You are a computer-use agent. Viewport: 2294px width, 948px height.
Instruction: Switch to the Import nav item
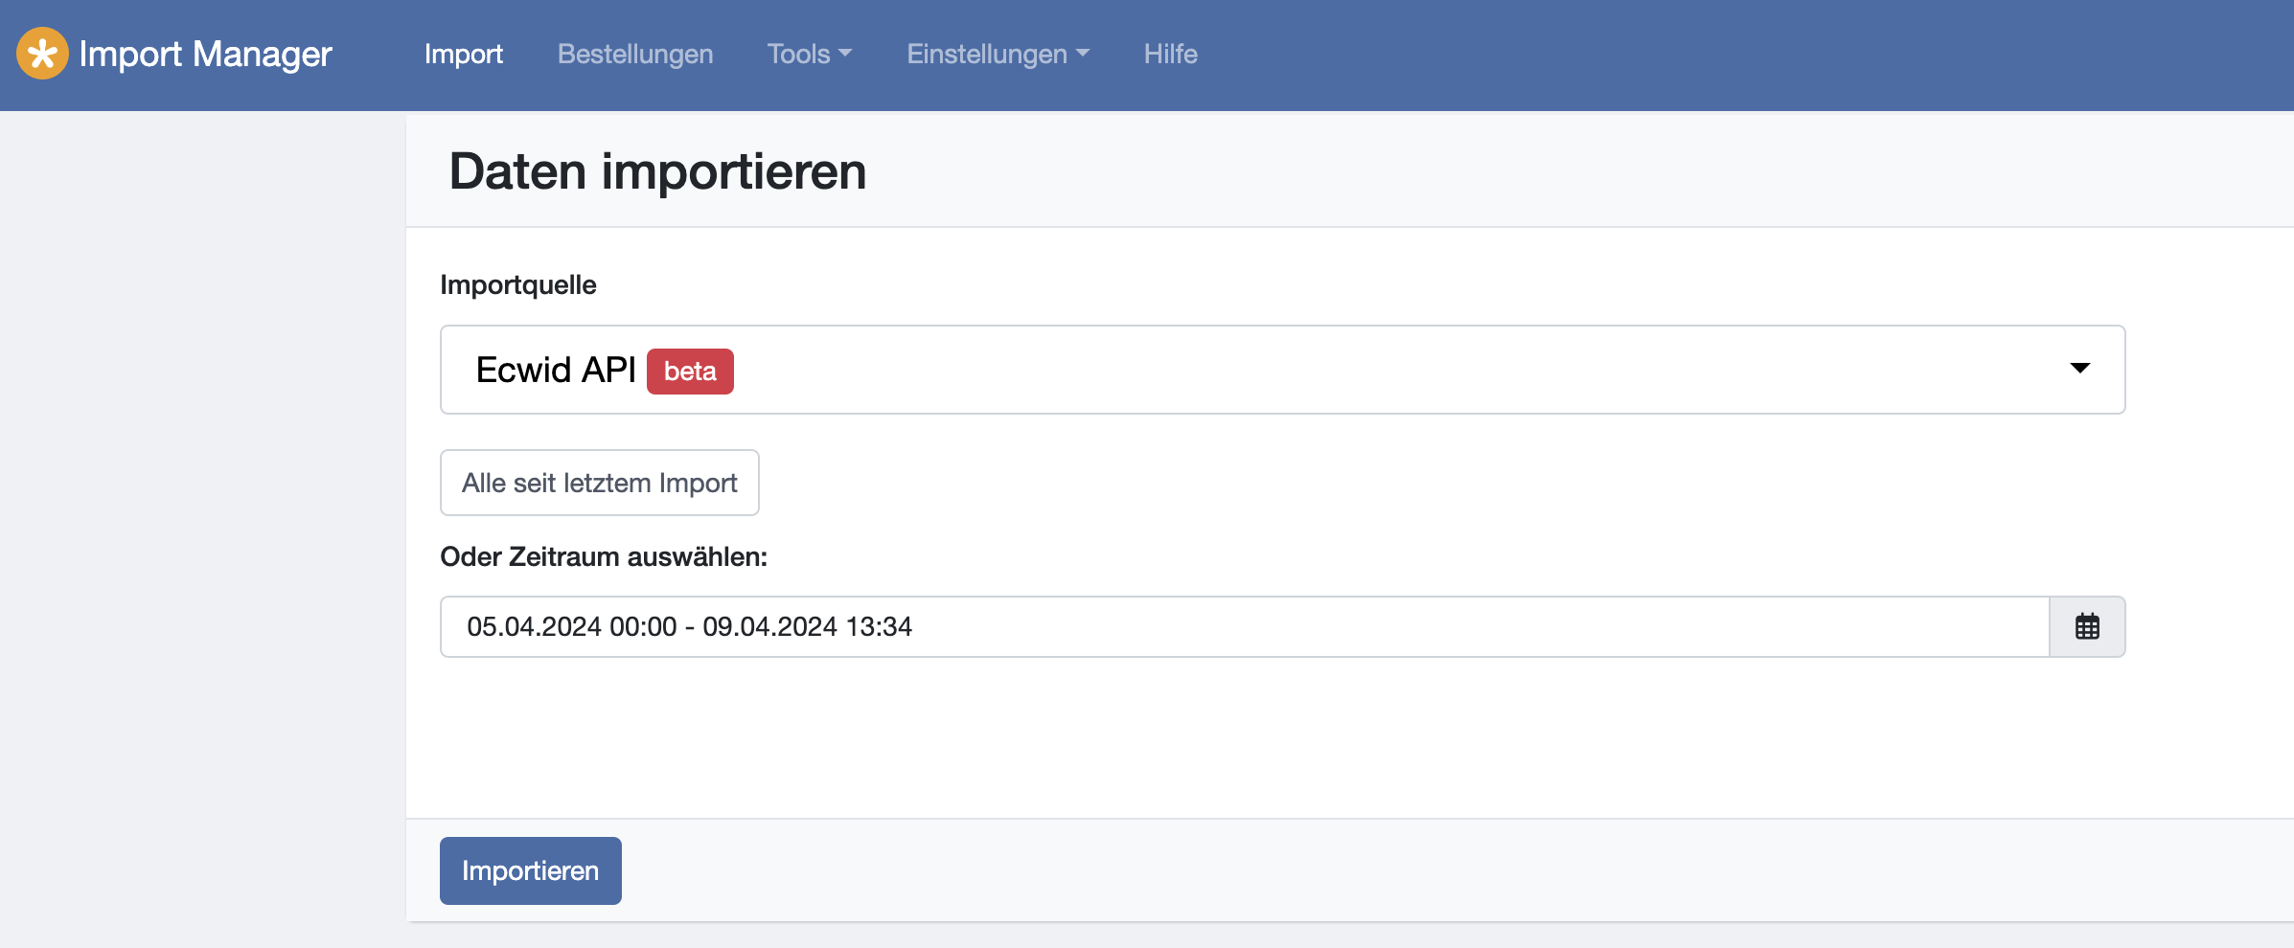coord(463,54)
